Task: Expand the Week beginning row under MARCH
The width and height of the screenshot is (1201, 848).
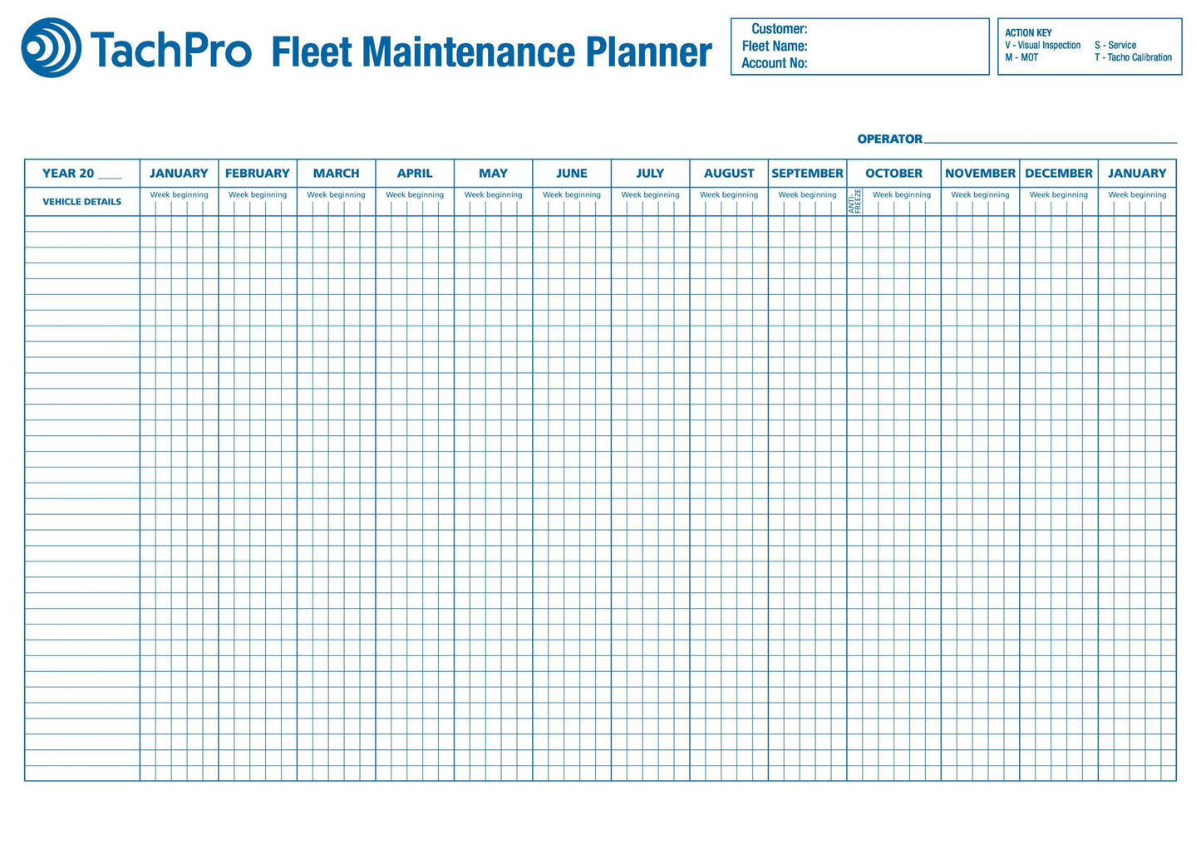Action: point(336,194)
